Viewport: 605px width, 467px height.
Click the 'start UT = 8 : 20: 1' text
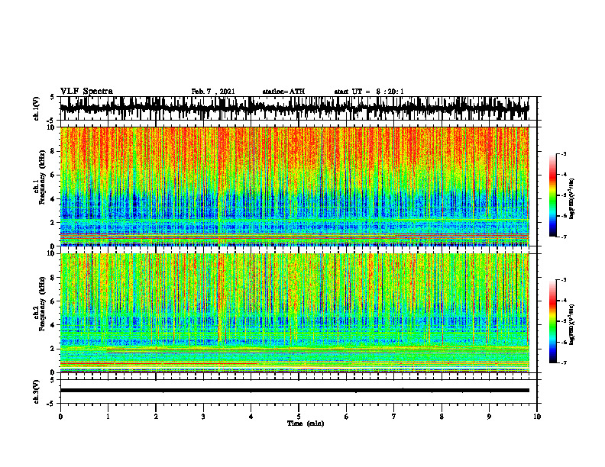point(369,92)
